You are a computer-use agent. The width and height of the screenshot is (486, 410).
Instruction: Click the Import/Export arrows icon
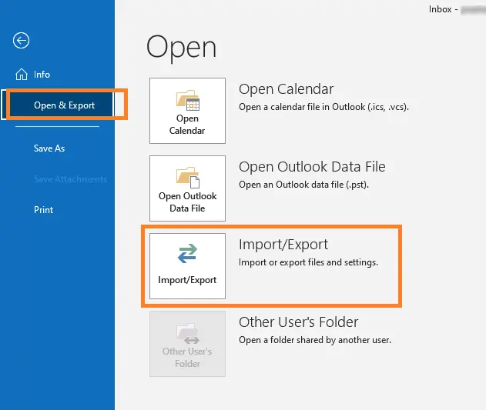pos(187,253)
